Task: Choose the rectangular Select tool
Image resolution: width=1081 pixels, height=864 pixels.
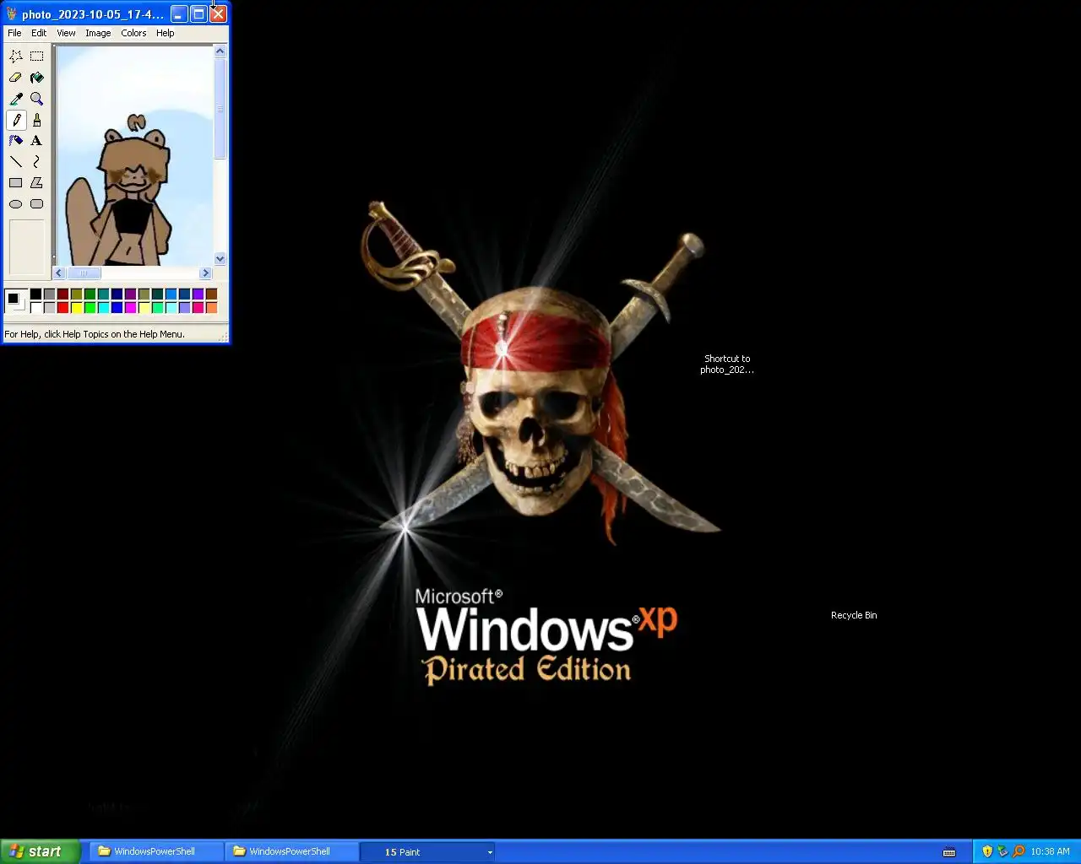Action: pos(36,57)
